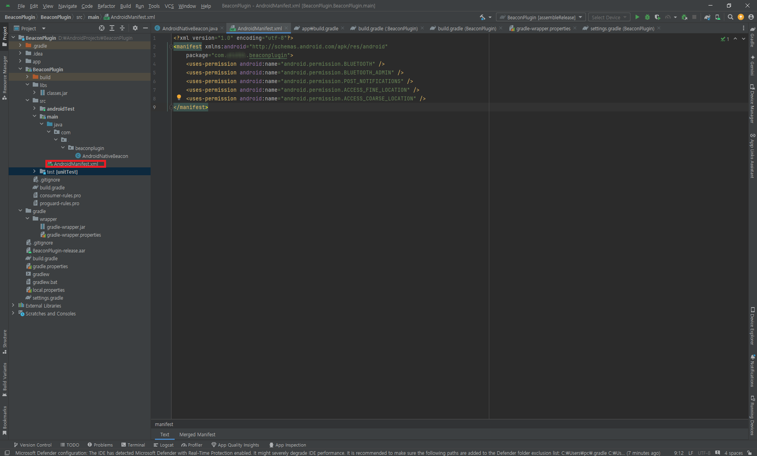Switch to the Merged Manifest tab
757x456 pixels.
coord(197,435)
